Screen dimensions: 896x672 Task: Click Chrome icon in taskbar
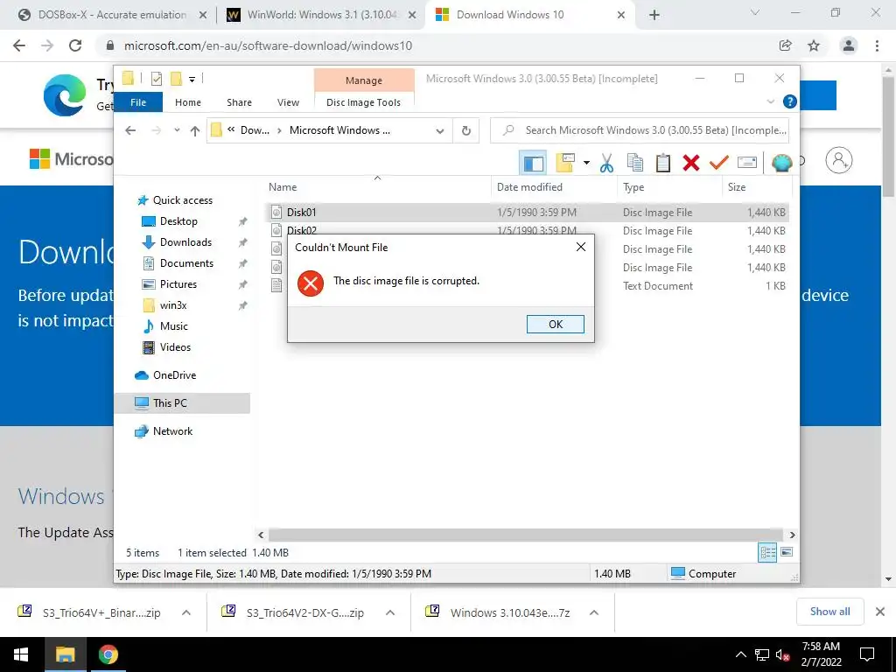point(108,654)
